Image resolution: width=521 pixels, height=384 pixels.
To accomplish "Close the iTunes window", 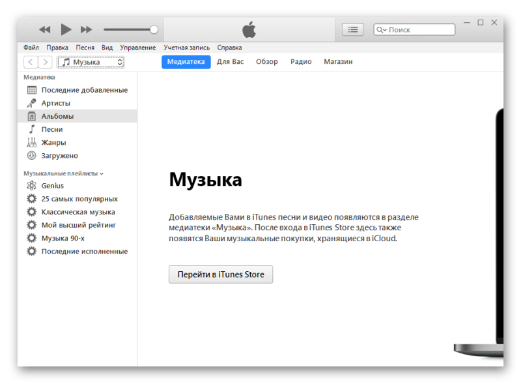I will [494, 23].
